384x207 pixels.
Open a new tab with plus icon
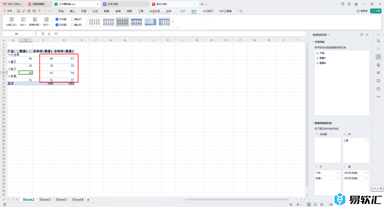202,4
